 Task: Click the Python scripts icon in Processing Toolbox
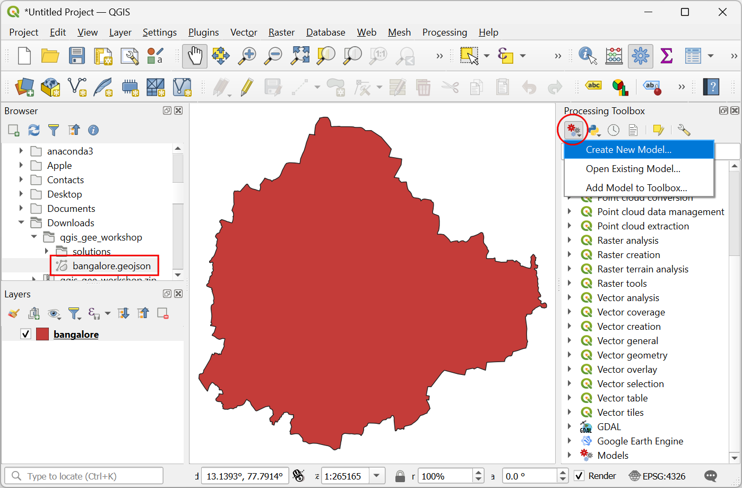[594, 130]
